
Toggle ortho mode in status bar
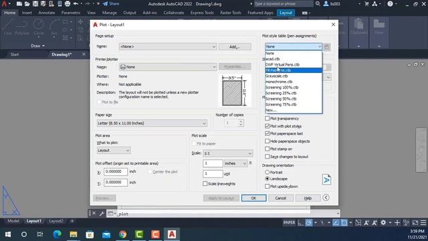(300, 223)
